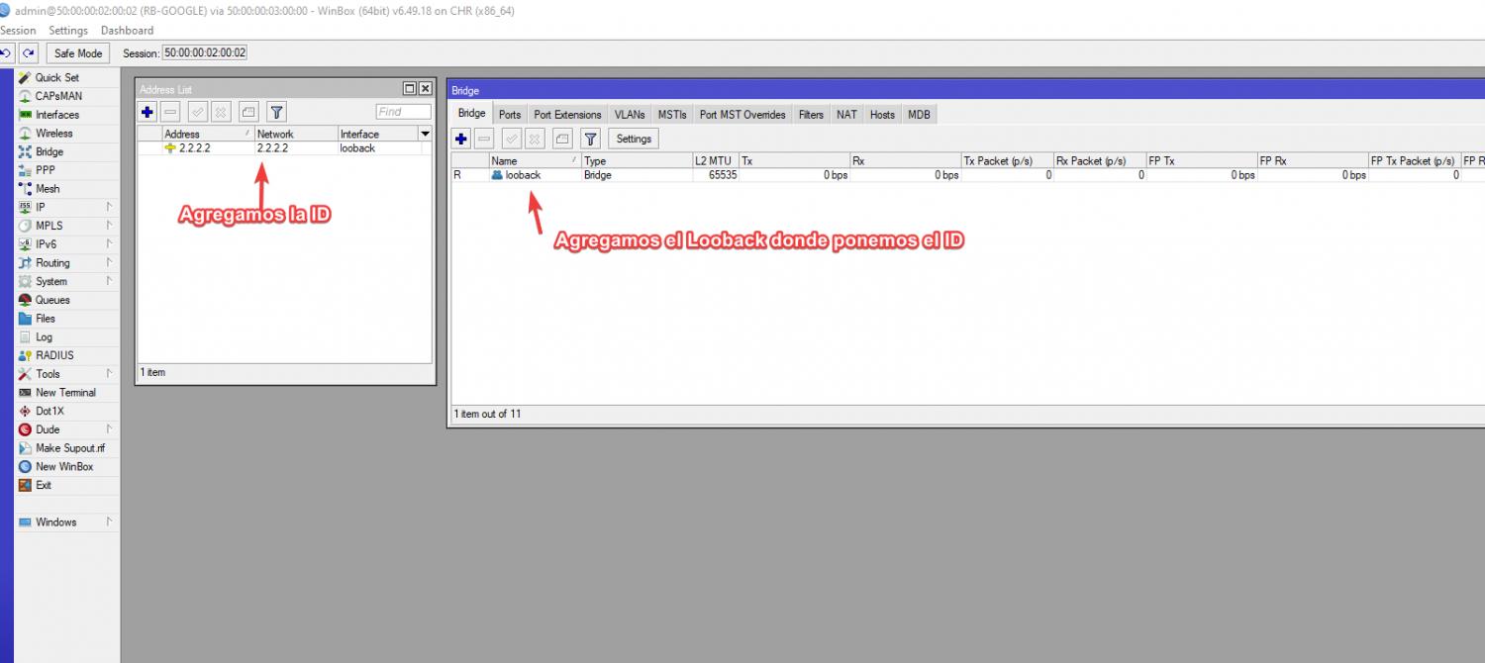Image resolution: width=1485 pixels, height=663 pixels.
Task: Open the Interface column dropdown arrow
Action: tap(425, 133)
